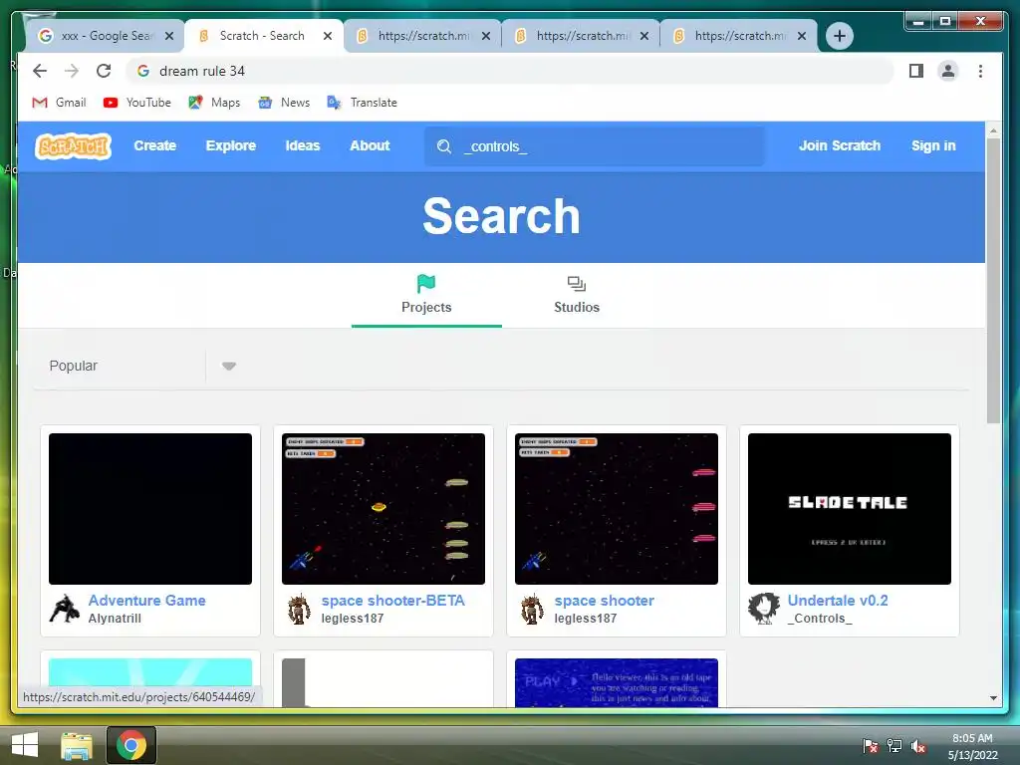The image size is (1020, 765).
Task: Click the network tray icon
Action: [894, 746]
